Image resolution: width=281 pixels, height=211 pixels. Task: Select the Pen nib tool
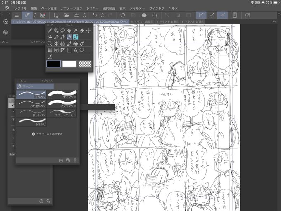tap(56, 37)
